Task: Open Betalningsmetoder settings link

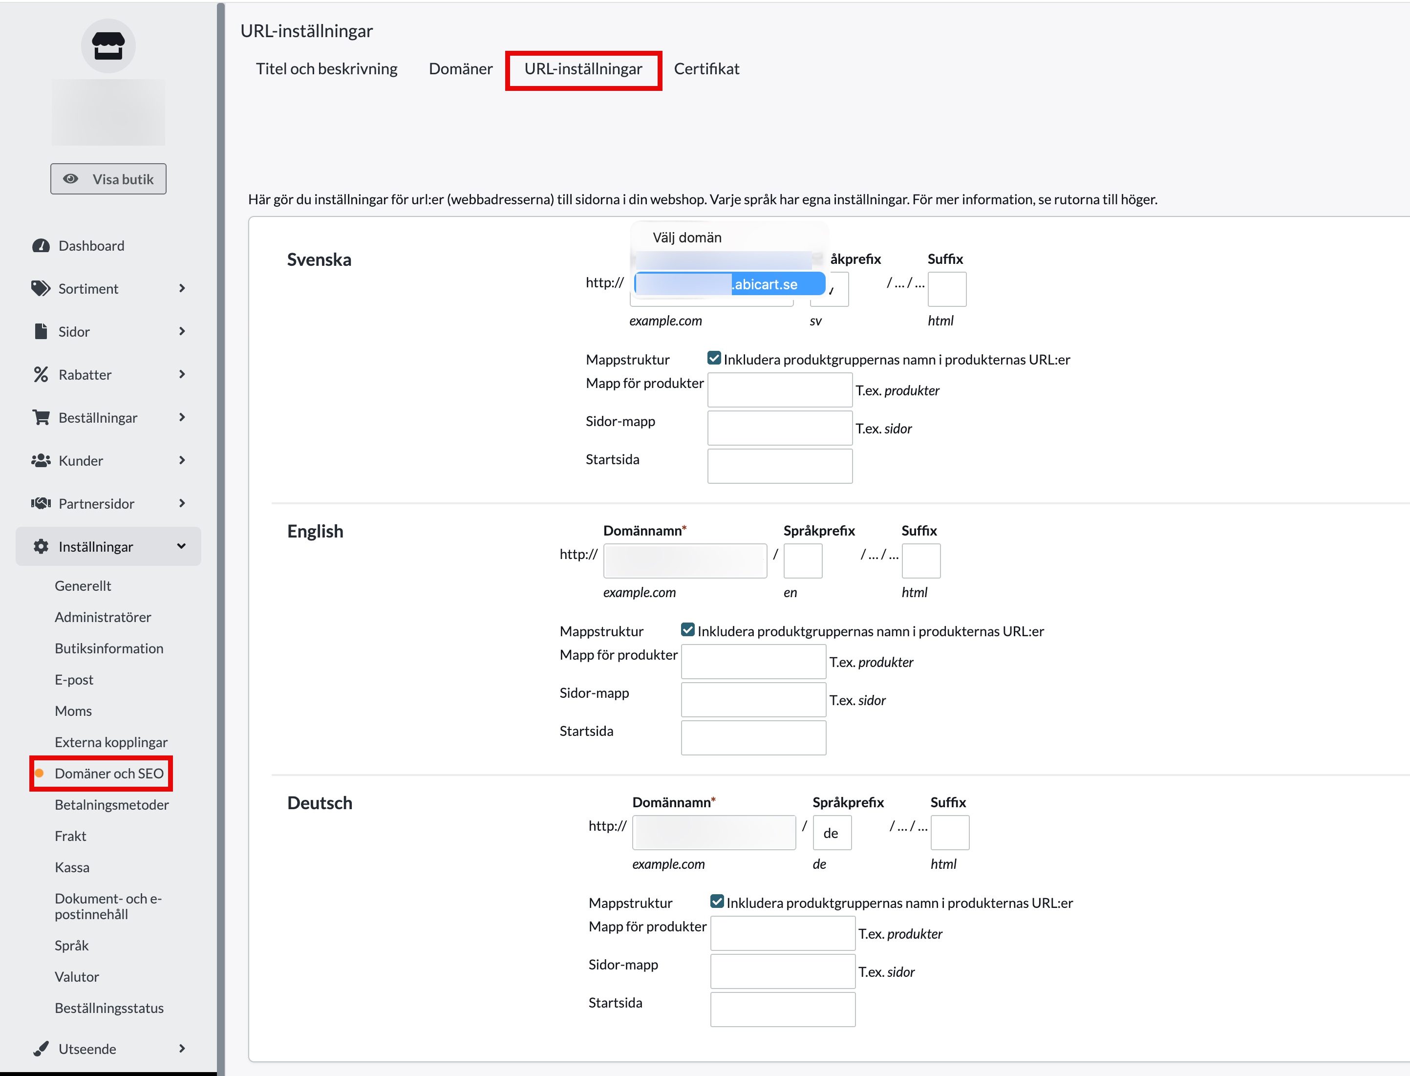Action: (111, 804)
